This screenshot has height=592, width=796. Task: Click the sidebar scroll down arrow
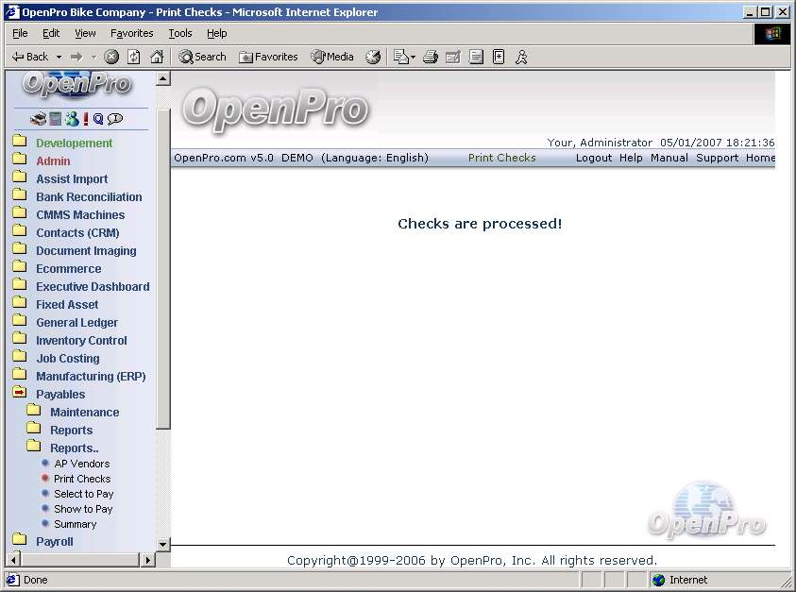[x=163, y=544]
